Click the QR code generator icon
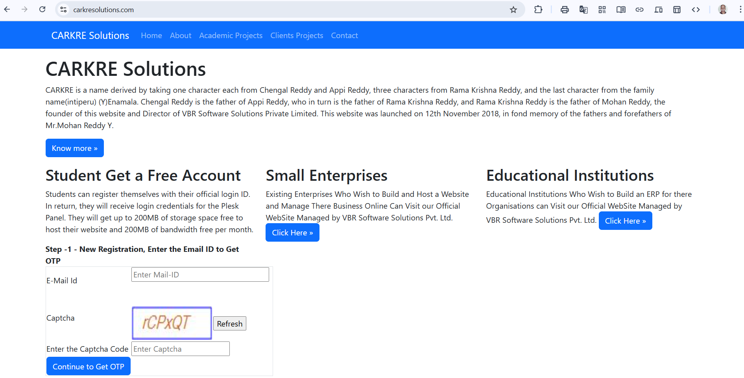The height and width of the screenshot is (378, 744). [602, 10]
